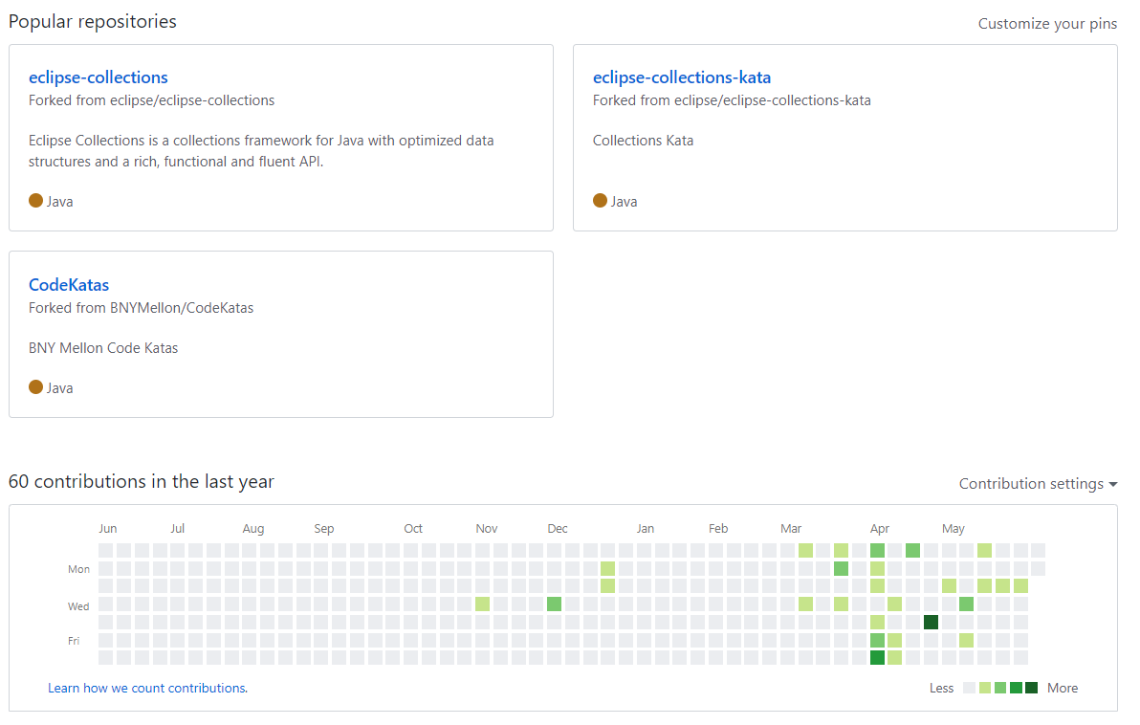The image size is (1140, 725).
Task: Click the Contribution settings caret arrow
Action: coord(1112,484)
